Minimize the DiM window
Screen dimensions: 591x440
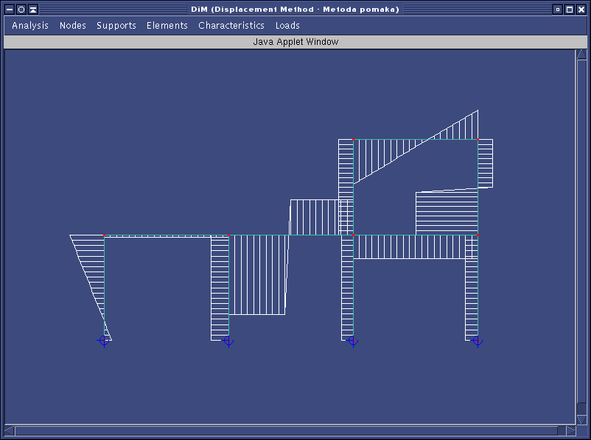[x=558, y=10]
